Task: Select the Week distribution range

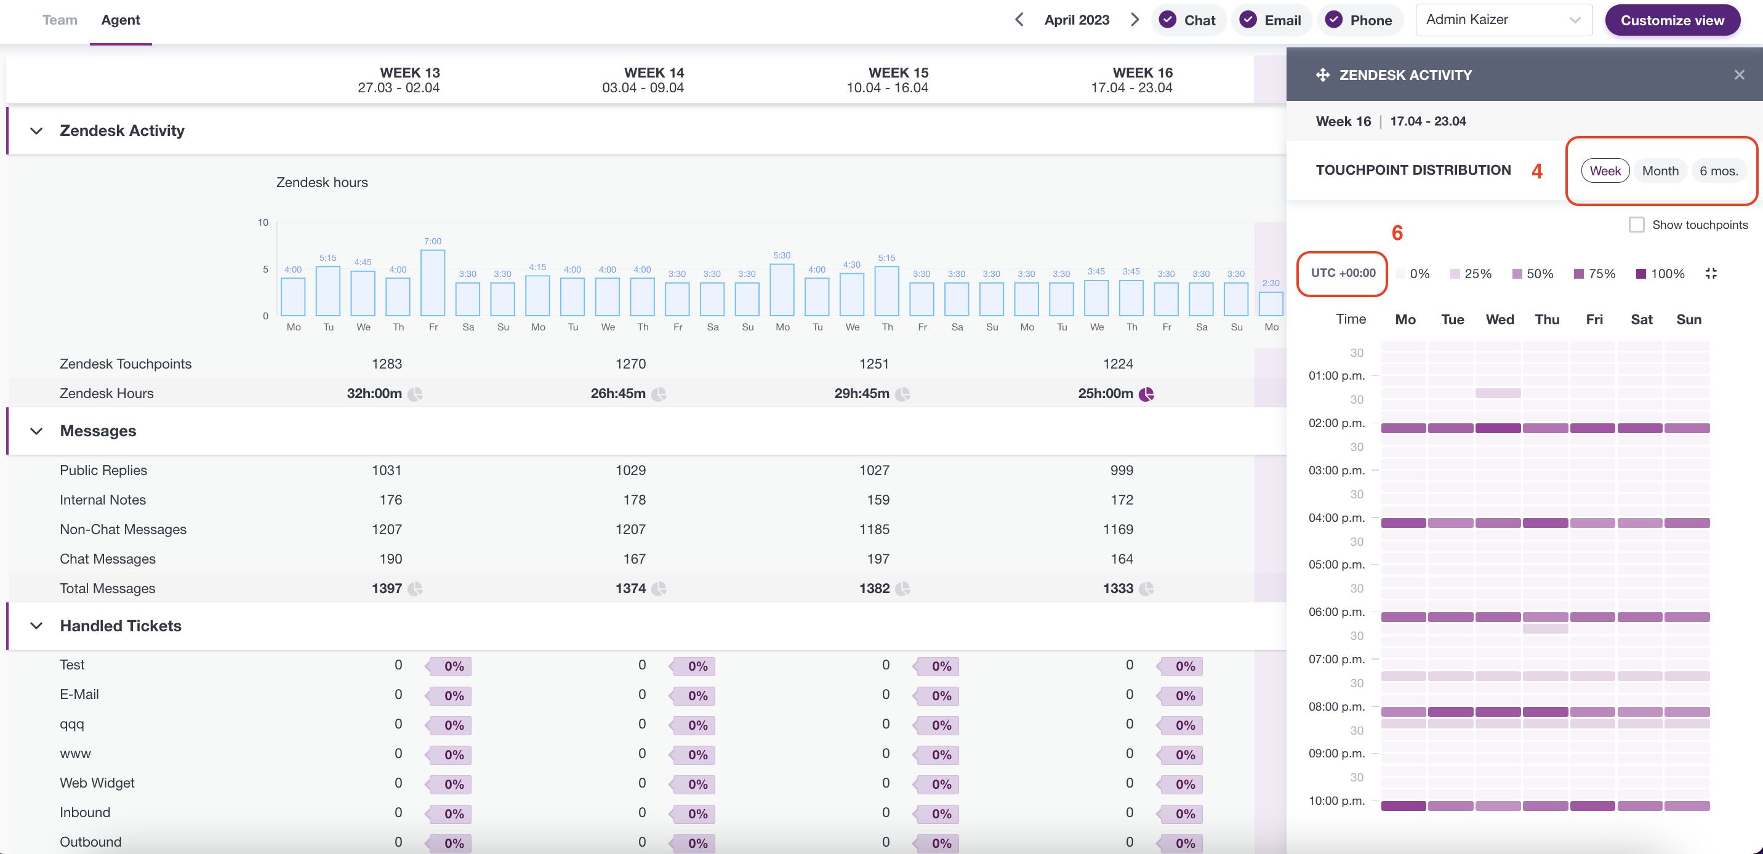Action: (1605, 171)
